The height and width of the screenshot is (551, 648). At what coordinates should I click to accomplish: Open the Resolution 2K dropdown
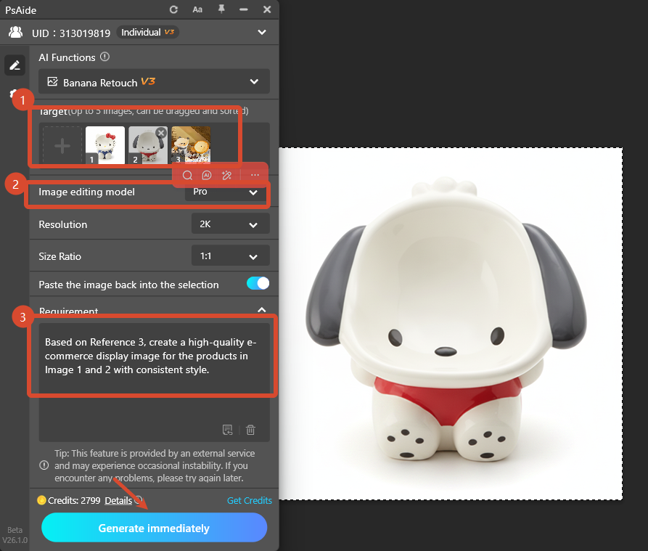pyautogui.click(x=230, y=224)
